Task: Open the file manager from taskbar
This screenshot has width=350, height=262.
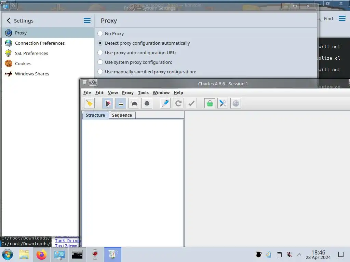Action: 24,254
